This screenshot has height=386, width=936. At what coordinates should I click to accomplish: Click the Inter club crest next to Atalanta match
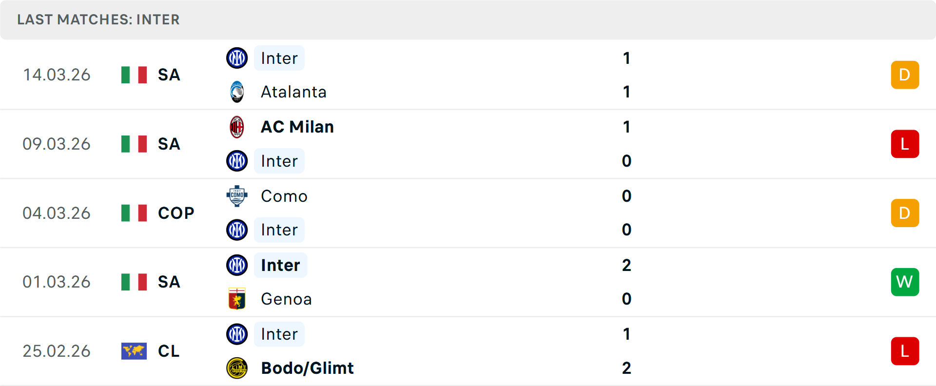(x=237, y=58)
